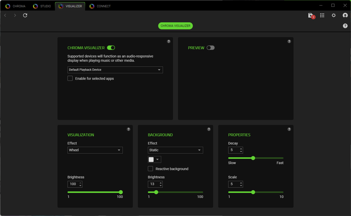Go back with the left arrow
This screenshot has width=351, height=216.
point(5,16)
